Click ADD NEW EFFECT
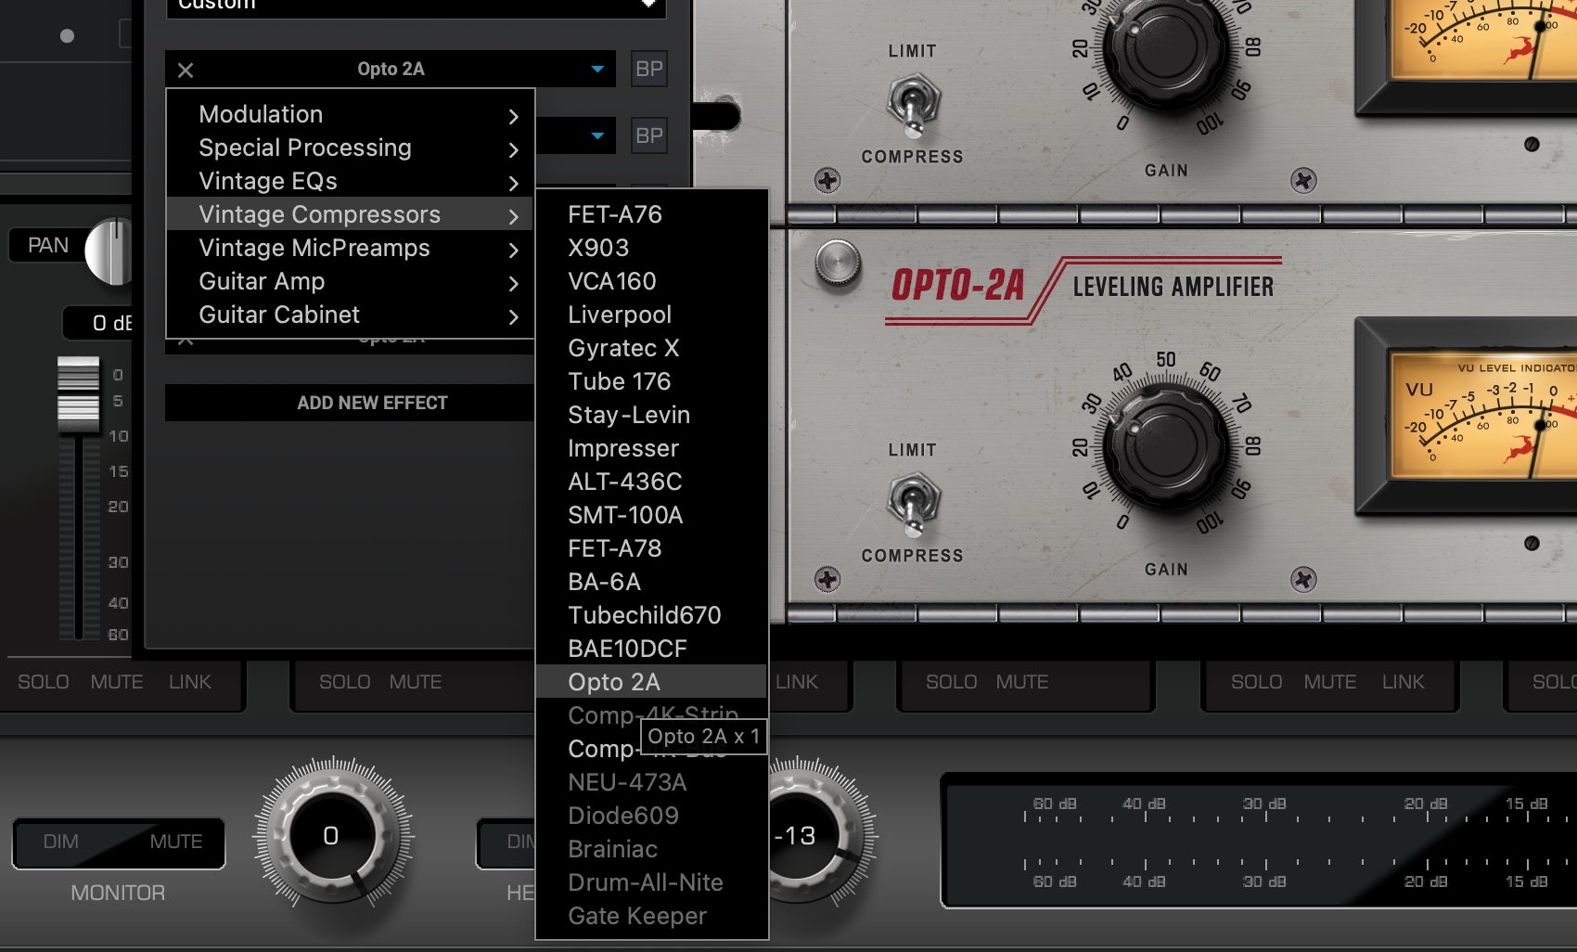 point(372,403)
